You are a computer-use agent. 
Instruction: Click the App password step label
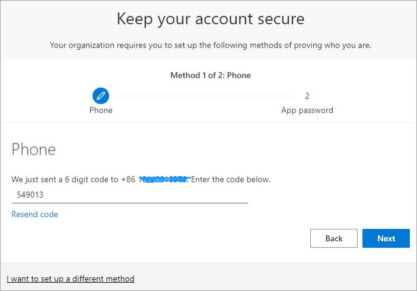tap(307, 110)
